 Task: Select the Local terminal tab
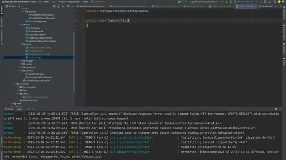click(x=19, y=109)
